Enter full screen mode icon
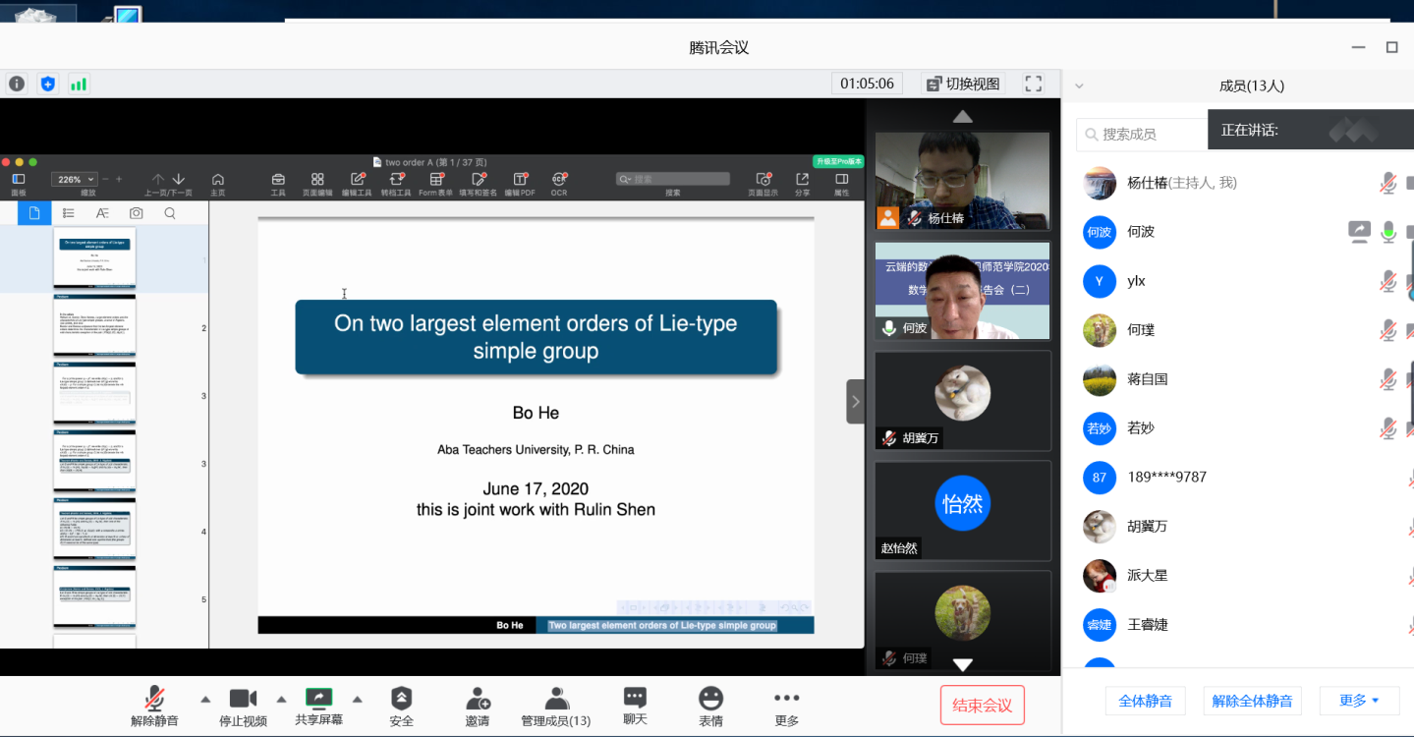 click(x=1033, y=84)
